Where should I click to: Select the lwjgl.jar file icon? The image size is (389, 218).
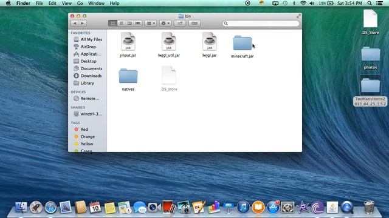tap(209, 41)
